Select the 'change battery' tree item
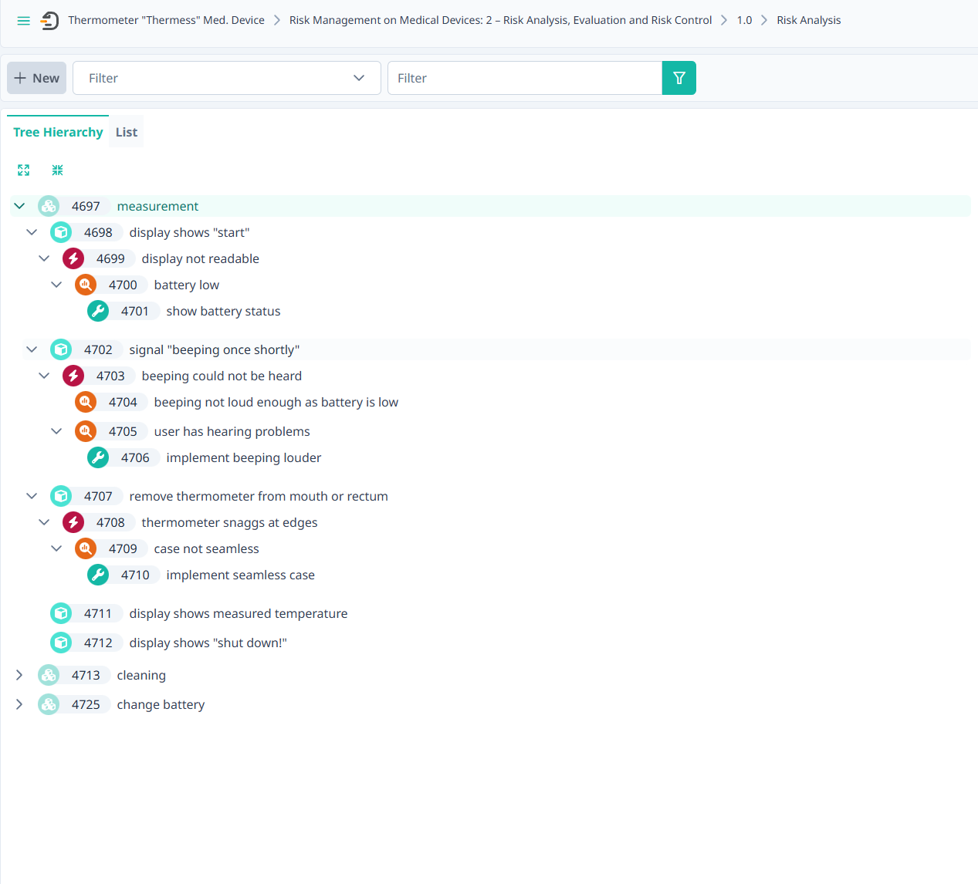The image size is (978, 884). pyautogui.click(x=161, y=704)
